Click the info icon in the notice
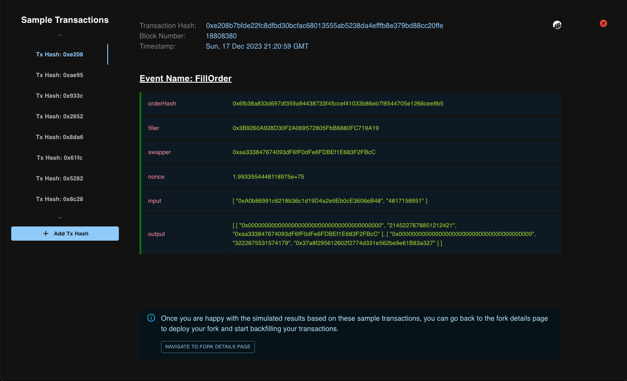 pos(151,318)
